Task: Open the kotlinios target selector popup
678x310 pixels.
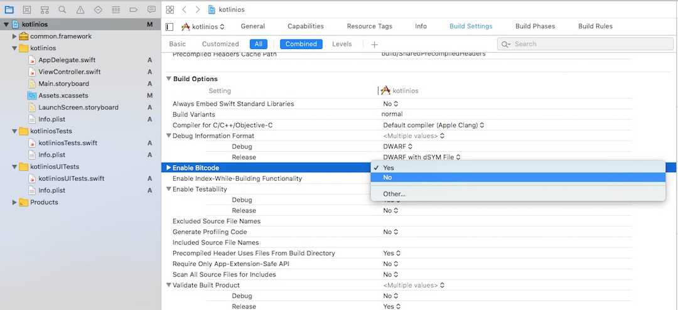Action: [x=203, y=26]
